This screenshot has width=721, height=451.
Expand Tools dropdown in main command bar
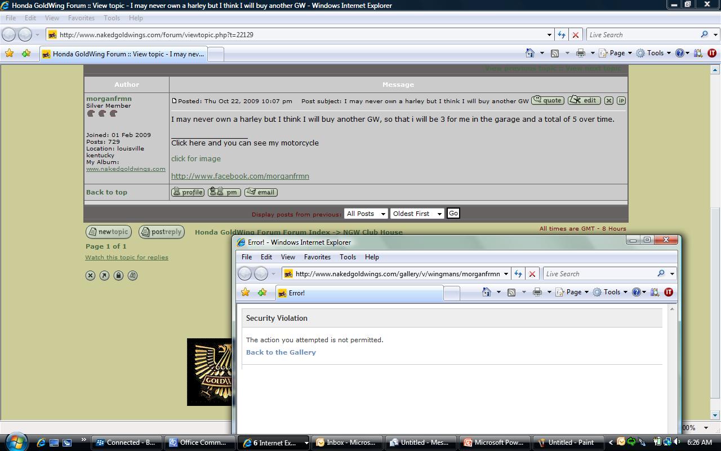(x=669, y=53)
